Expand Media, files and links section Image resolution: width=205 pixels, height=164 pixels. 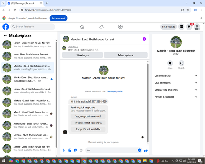pyautogui.click(x=176, y=90)
